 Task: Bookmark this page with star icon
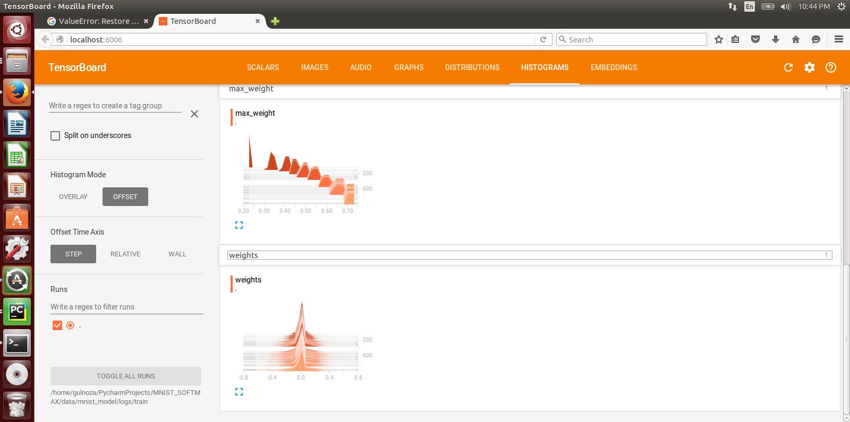[719, 39]
